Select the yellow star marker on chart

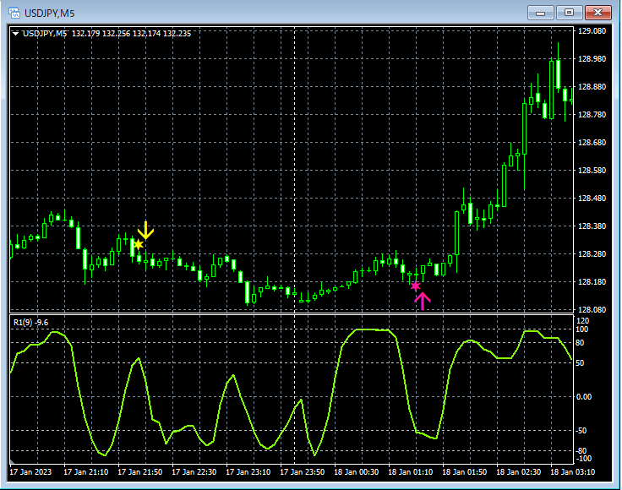coord(138,245)
